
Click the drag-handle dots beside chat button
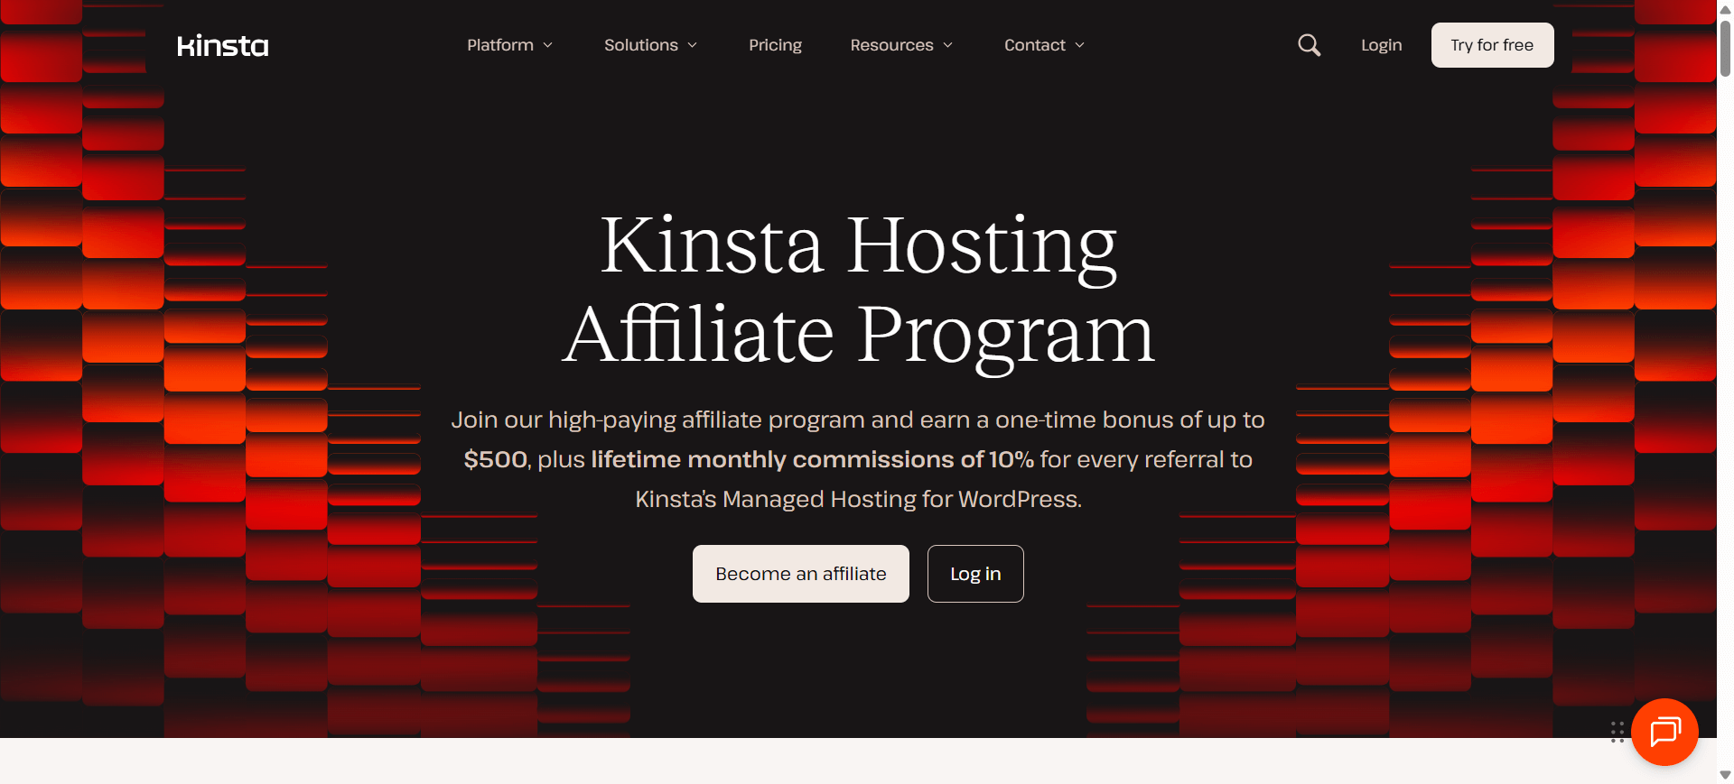[1617, 732]
